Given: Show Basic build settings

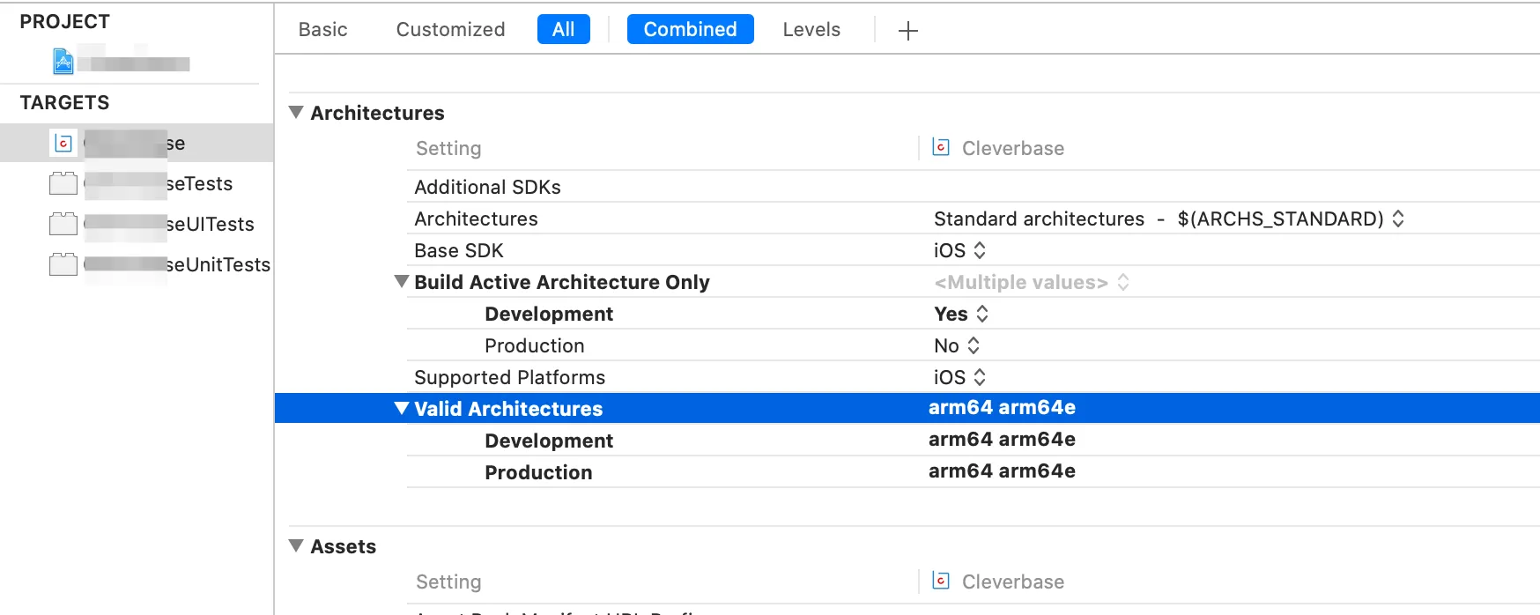Looking at the screenshot, I should tap(322, 29).
